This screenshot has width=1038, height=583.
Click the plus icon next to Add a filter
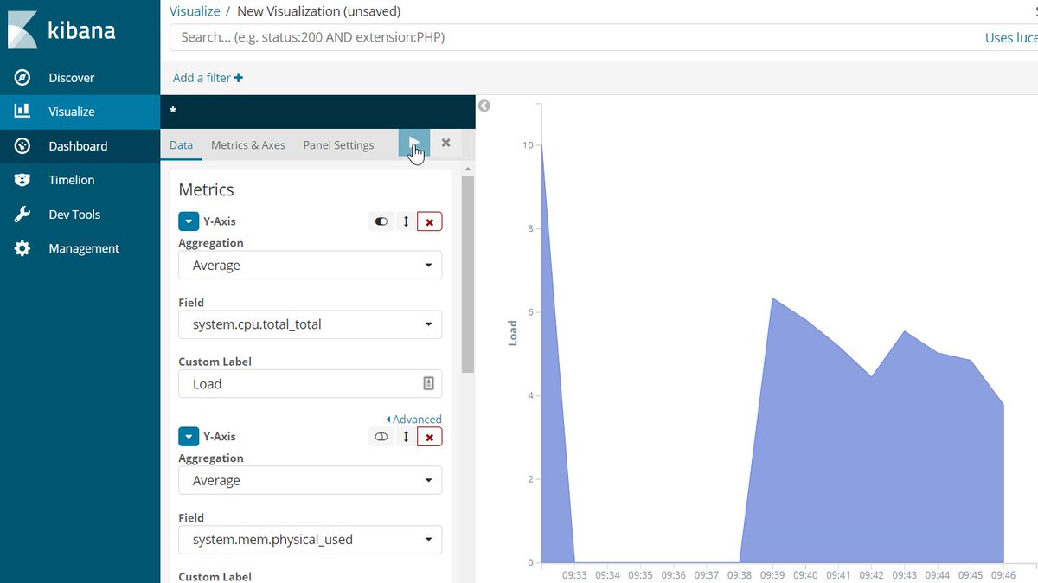tap(239, 78)
